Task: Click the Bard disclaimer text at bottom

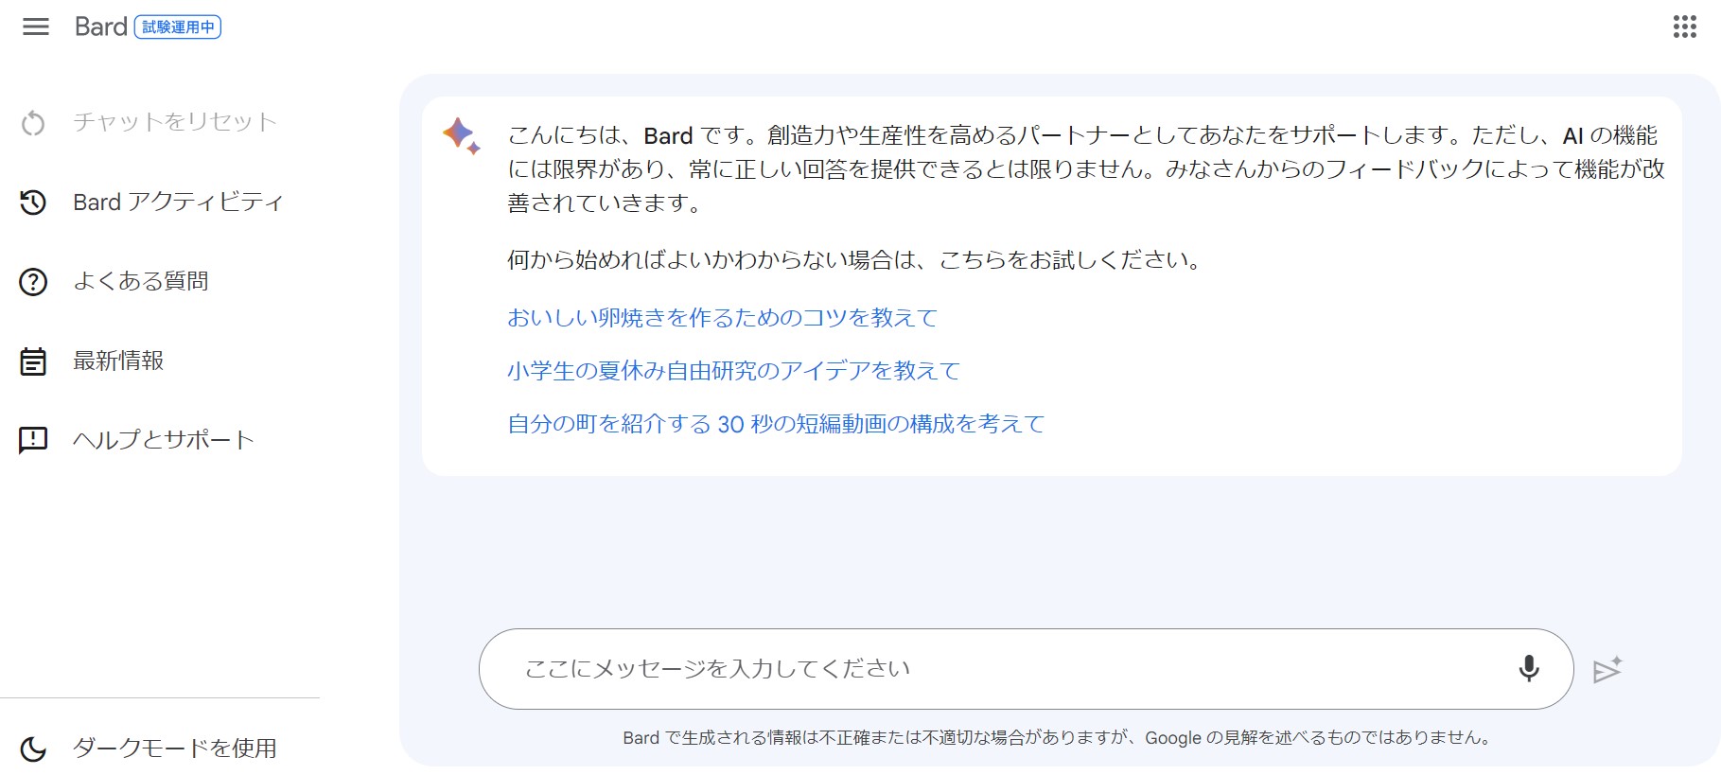Action: point(1058,738)
